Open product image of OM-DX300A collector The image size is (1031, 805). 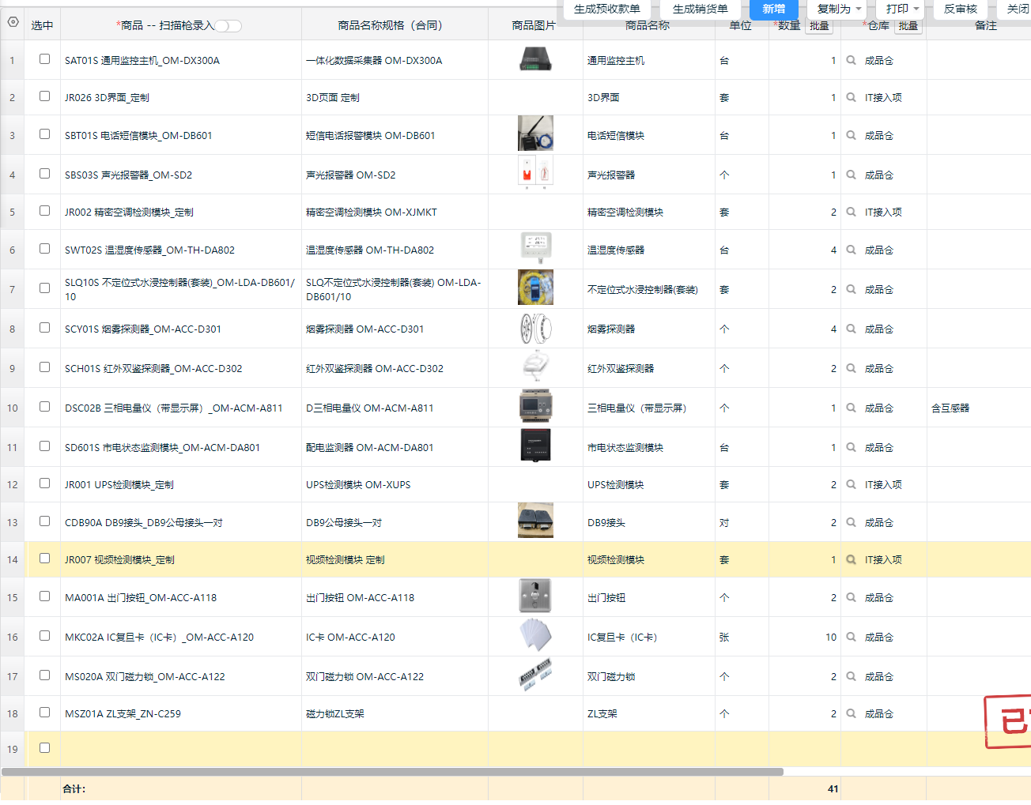point(535,59)
